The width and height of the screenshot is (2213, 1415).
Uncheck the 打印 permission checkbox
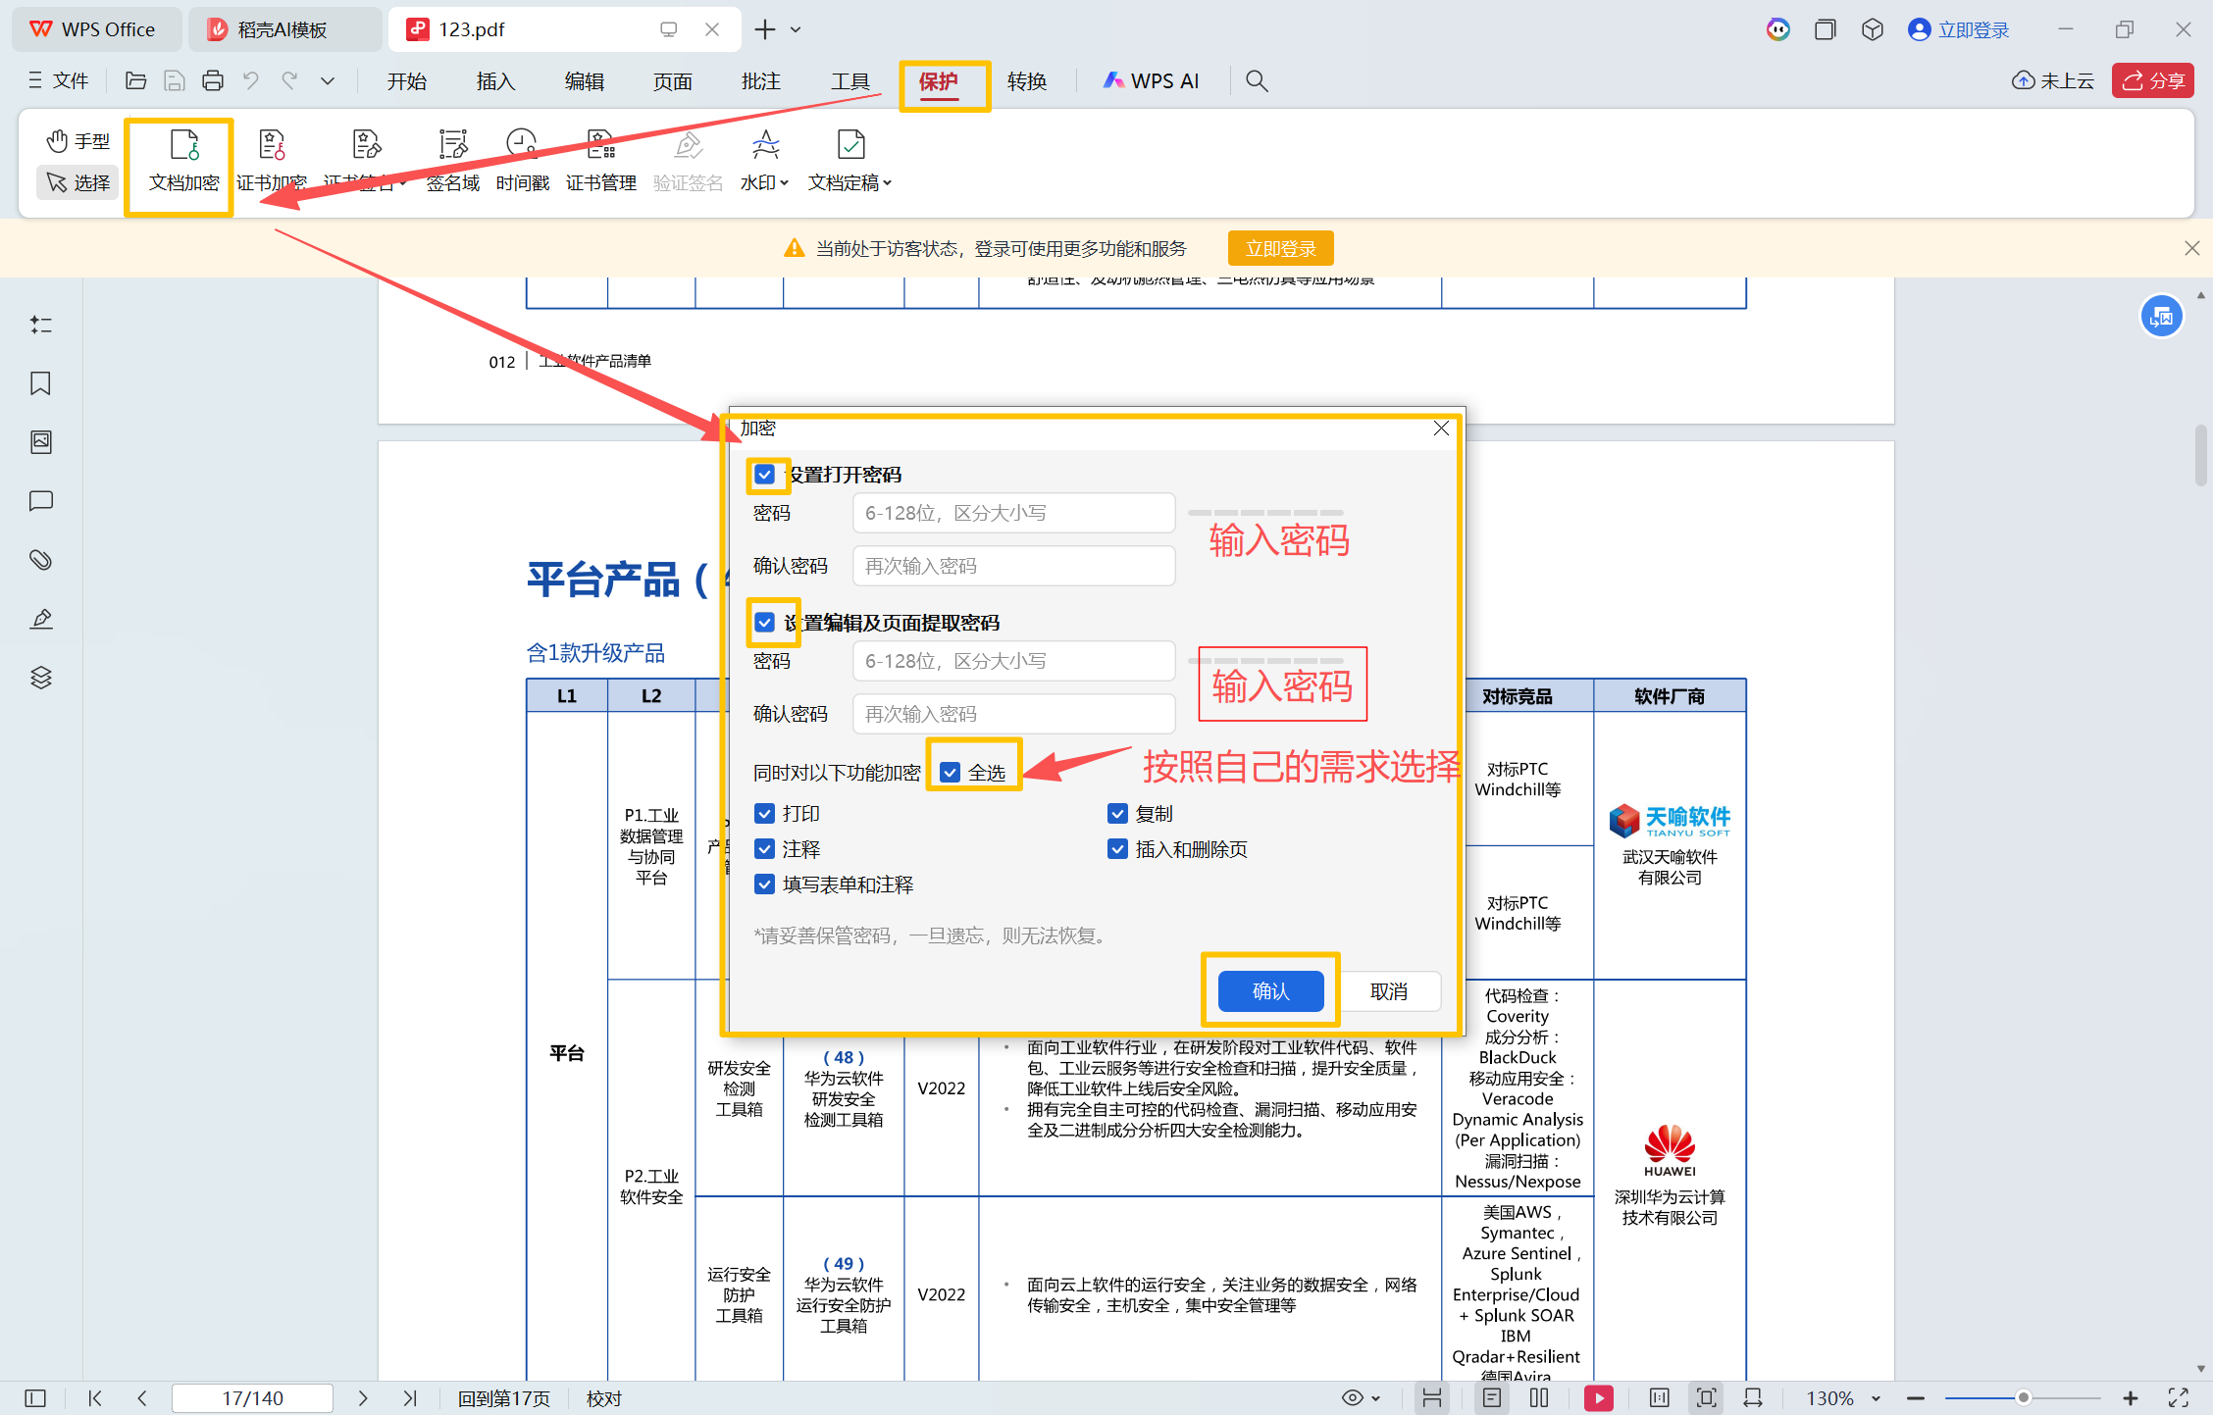coord(765,814)
